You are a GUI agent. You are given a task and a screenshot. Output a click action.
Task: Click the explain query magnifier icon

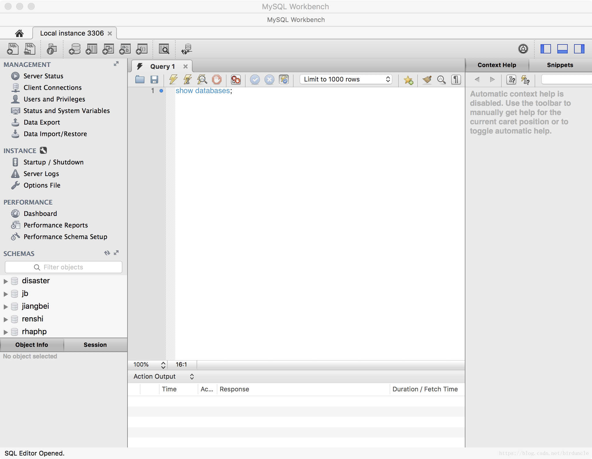[x=202, y=79]
